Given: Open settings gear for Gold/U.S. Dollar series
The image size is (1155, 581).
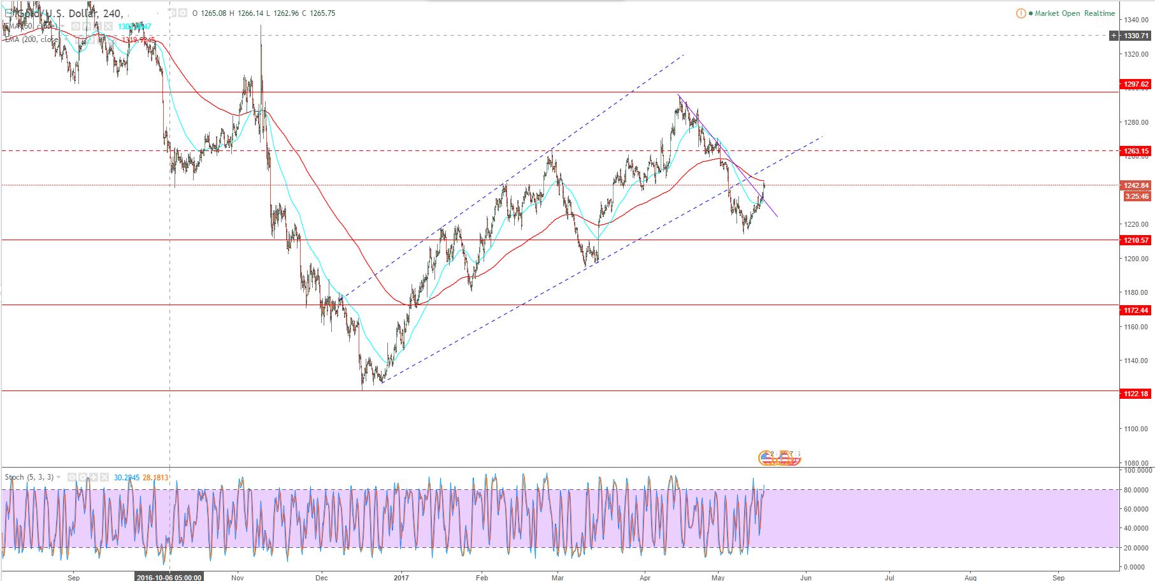Looking at the screenshot, I should point(183,13).
